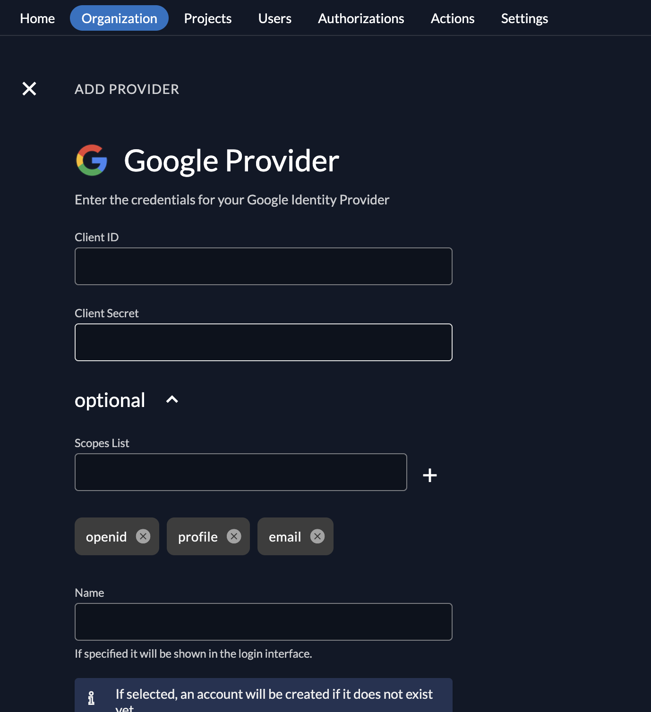Go to the Projects tab
This screenshot has width=651, height=712.
pyautogui.click(x=208, y=18)
